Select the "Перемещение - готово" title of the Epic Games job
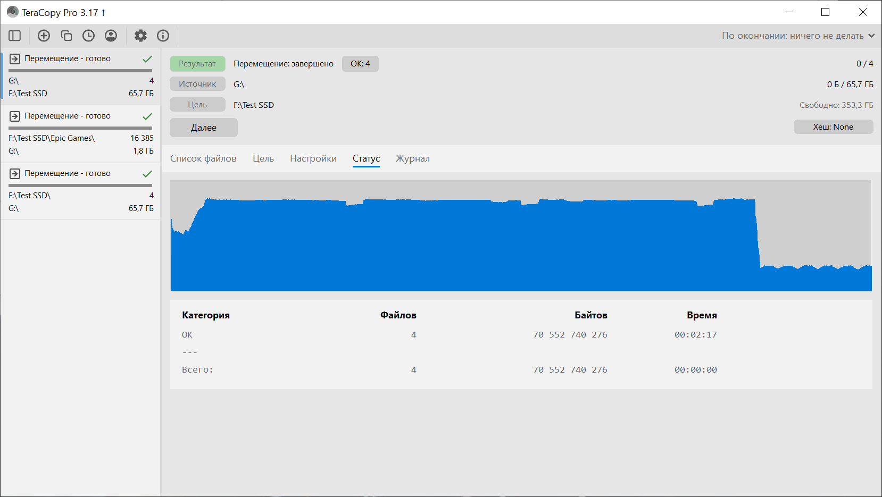 (x=68, y=116)
